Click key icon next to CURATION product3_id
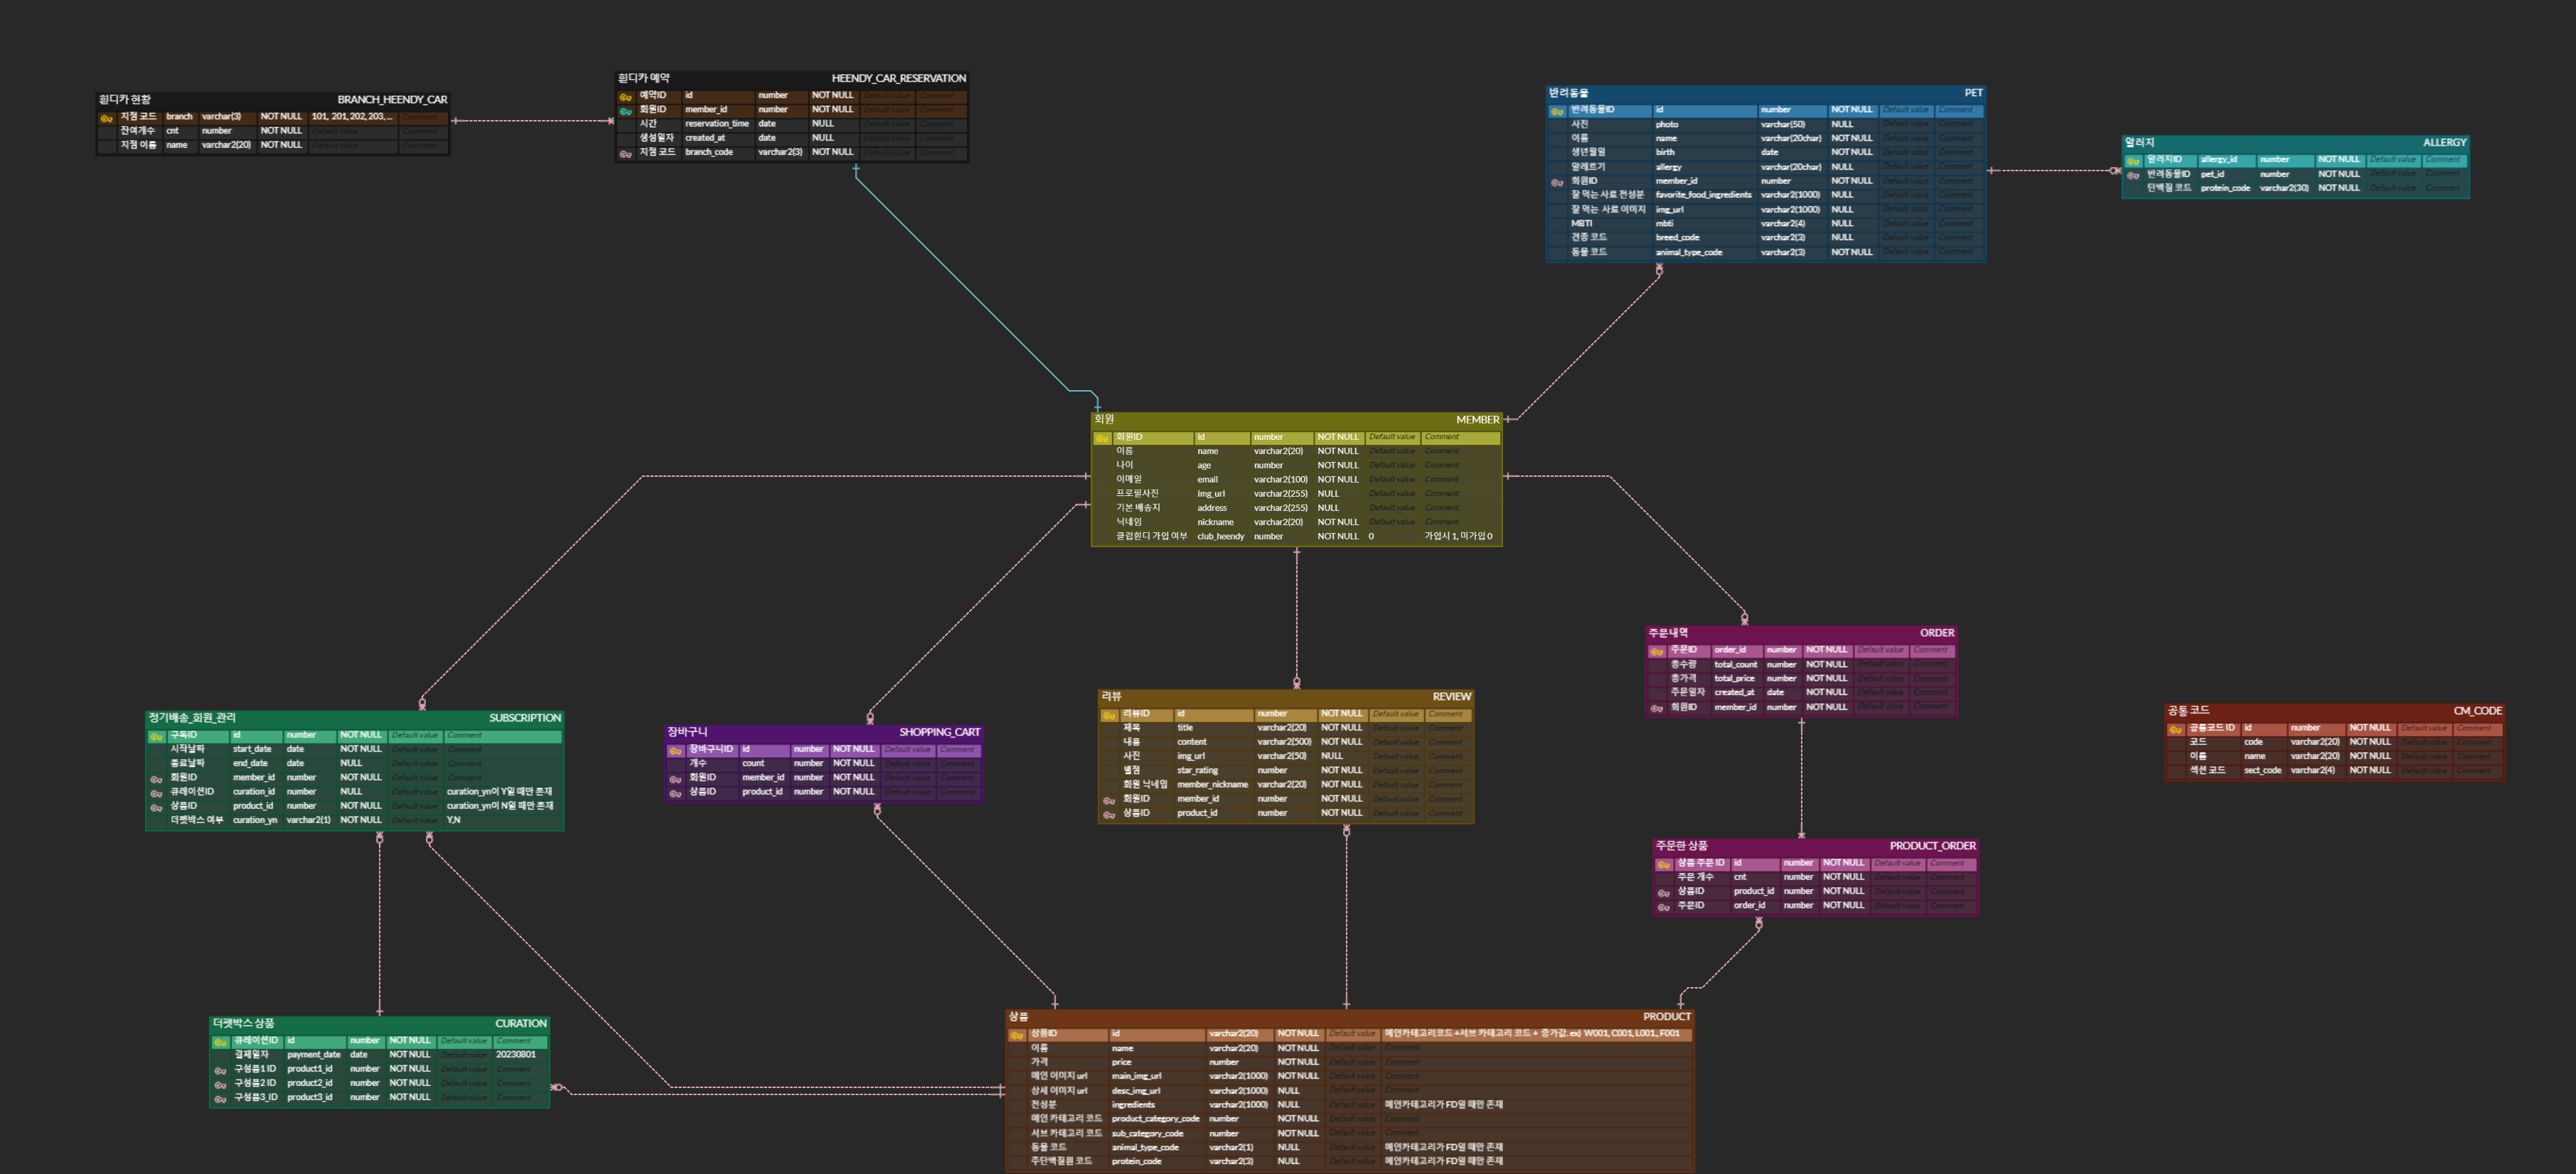 click(x=220, y=1099)
